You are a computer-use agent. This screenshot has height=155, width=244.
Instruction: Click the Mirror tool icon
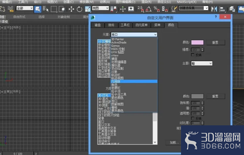tap(214, 9)
